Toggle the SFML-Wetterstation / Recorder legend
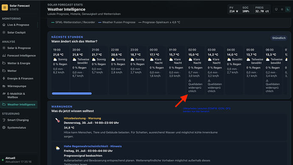The height and width of the screenshot is (165, 293). (73, 22)
